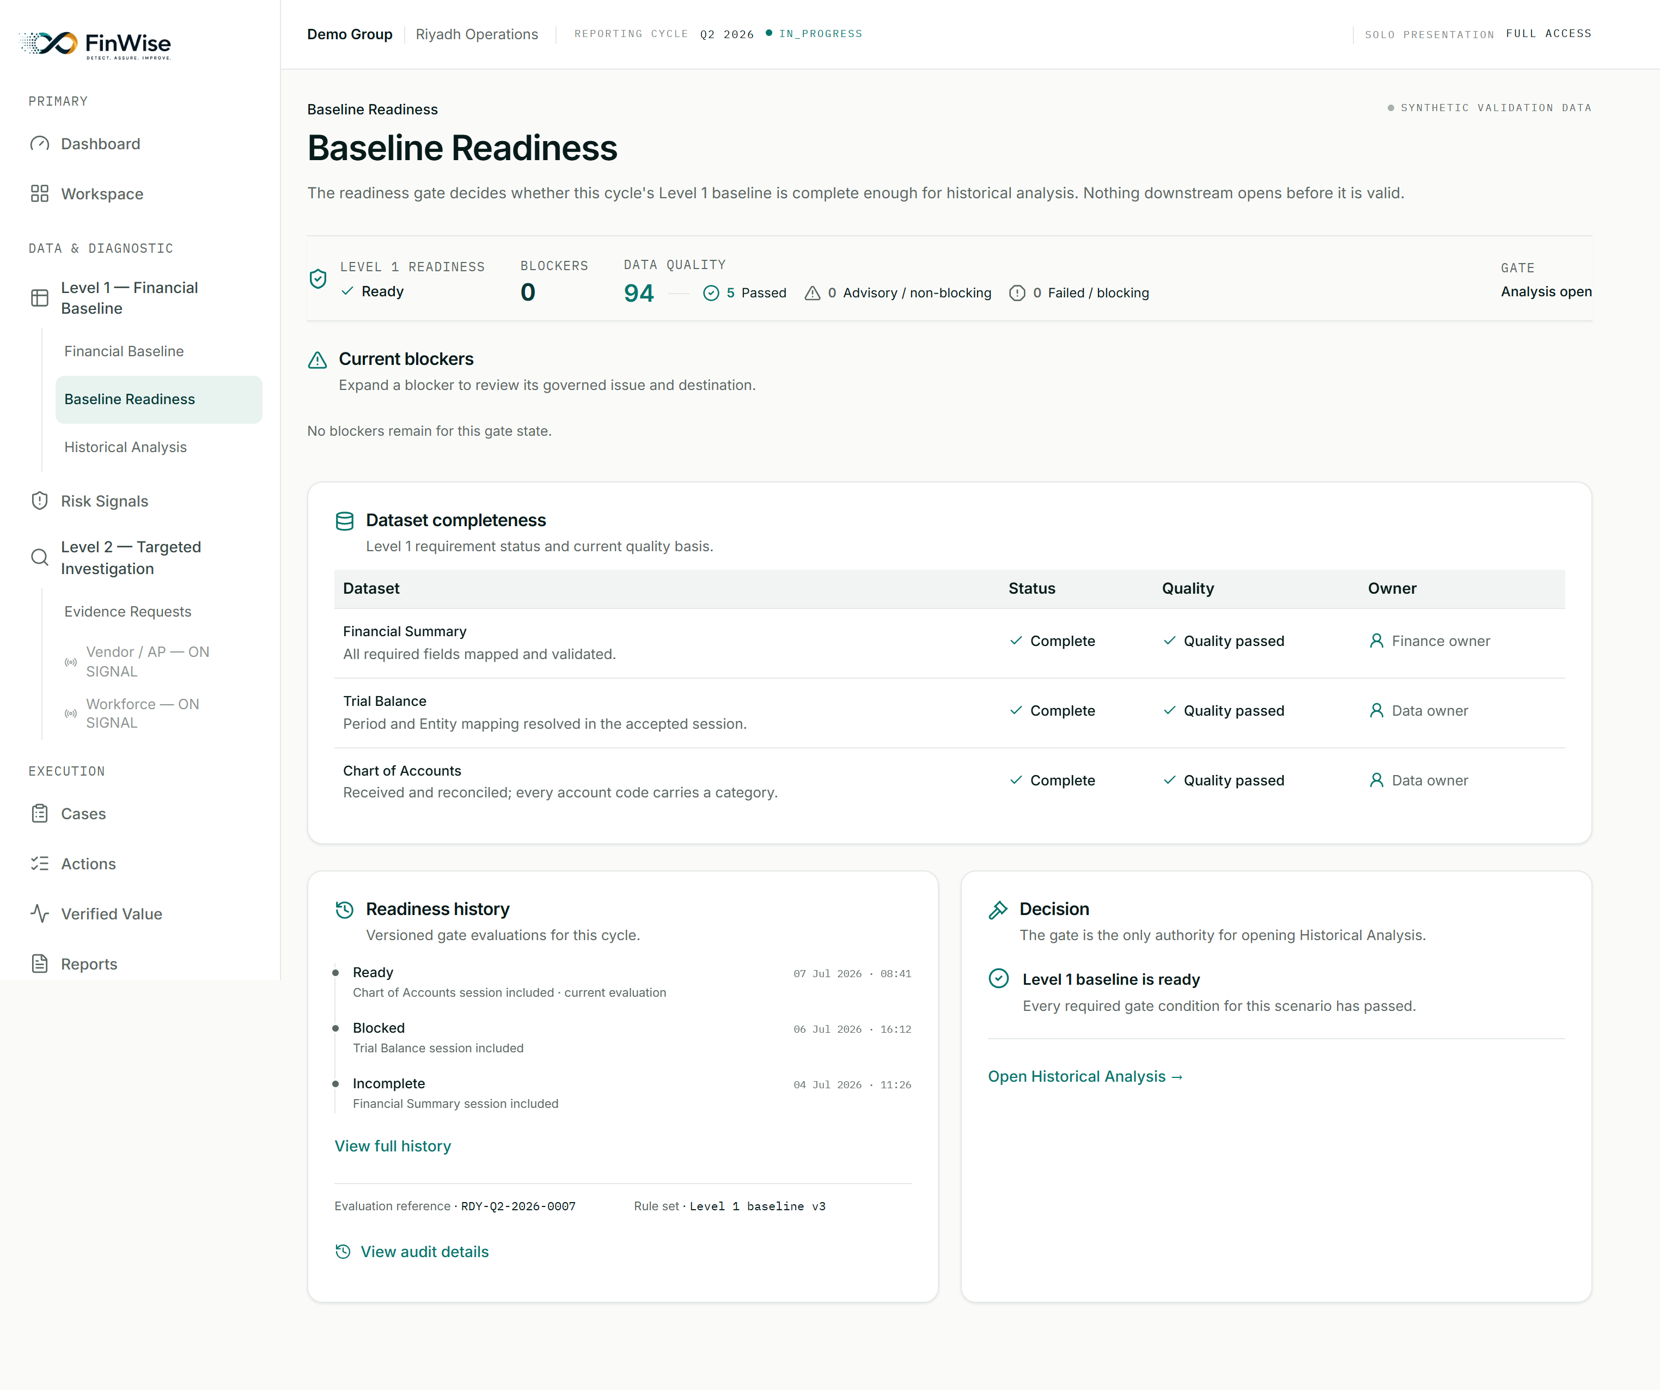Screen dimensions: 1660x1390
Task: Click the Passed circle-check icon
Action: click(711, 294)
